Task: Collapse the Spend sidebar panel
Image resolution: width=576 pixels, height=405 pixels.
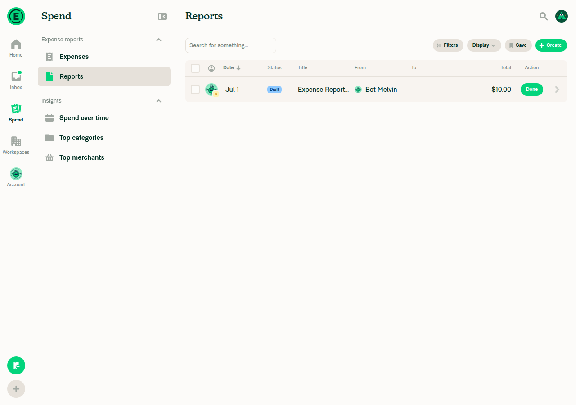Action: pos(162,16)
